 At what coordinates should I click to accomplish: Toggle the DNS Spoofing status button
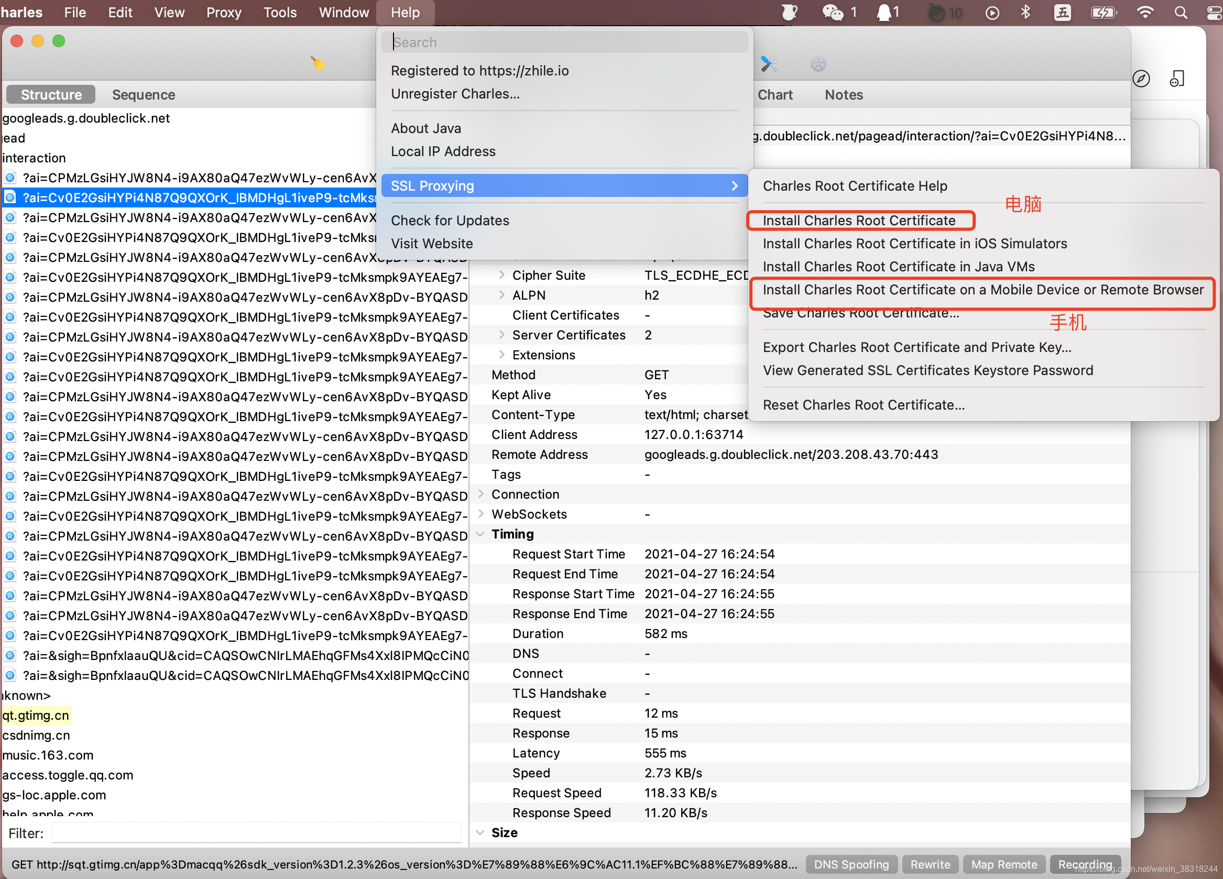(x=851, y=864)
